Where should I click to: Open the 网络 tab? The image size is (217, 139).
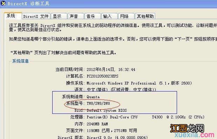coord(126,16)
